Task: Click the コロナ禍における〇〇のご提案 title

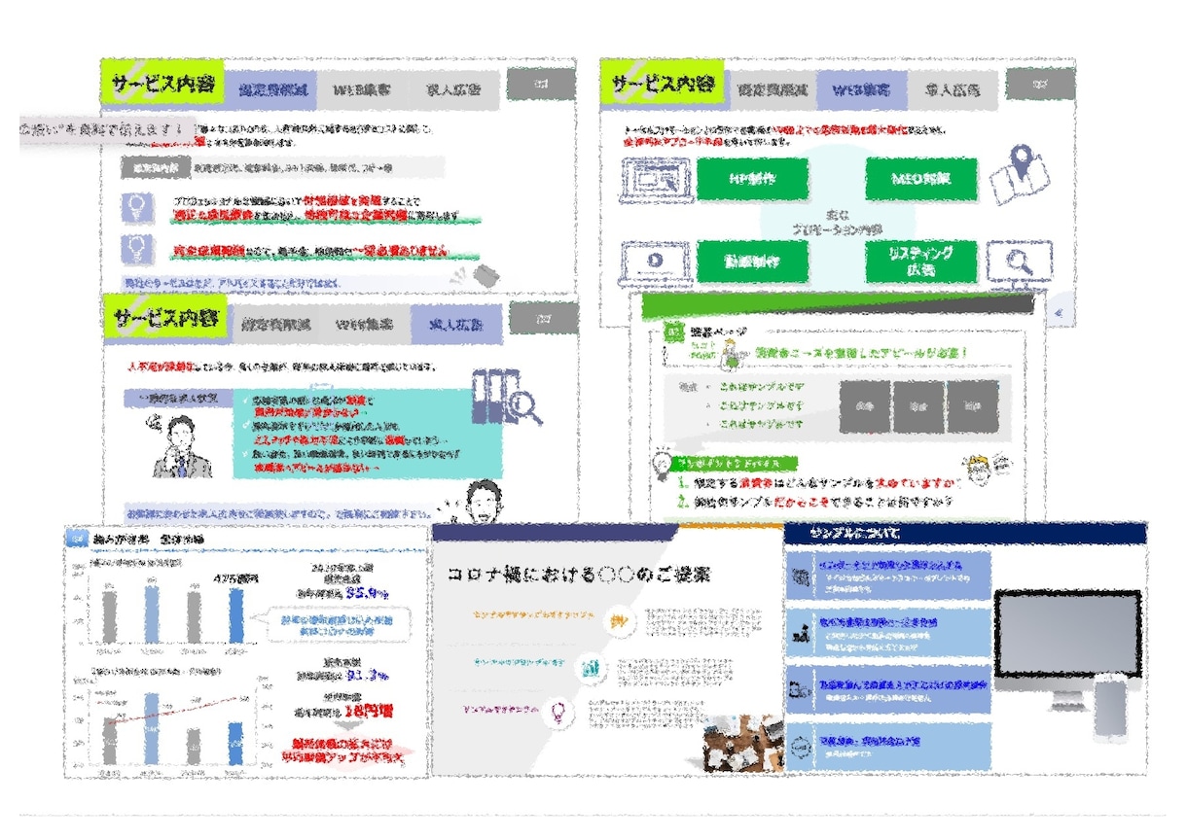Action: (x=578, y=574)
